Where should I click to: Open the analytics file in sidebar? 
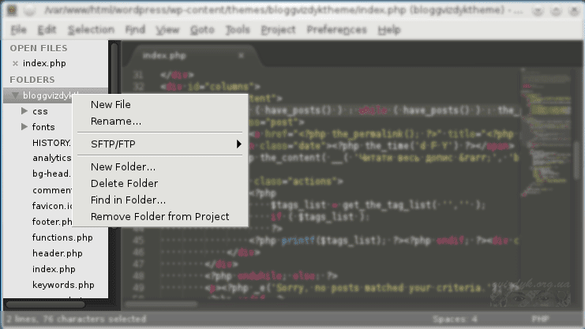tap(52, 158)
